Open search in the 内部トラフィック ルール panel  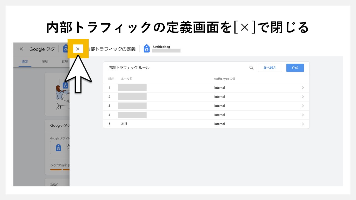coord(251,67)
